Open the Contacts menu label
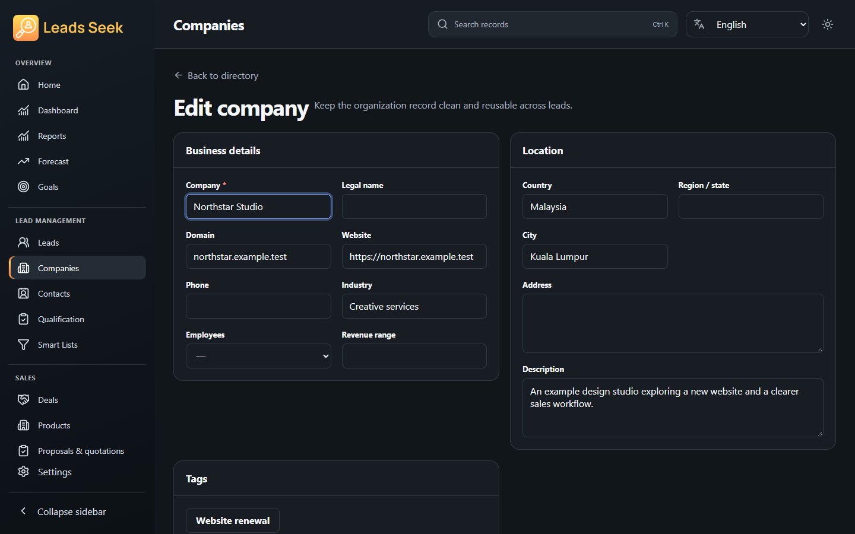The image size is (855, 534). [x=54, y=294]
